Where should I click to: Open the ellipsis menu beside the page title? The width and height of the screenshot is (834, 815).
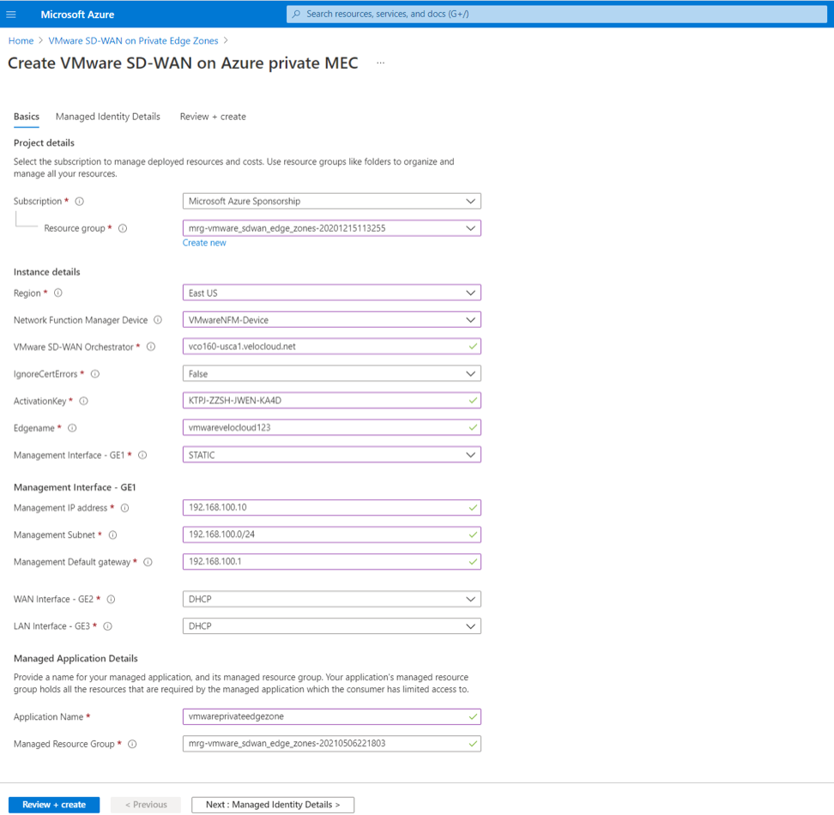[x=380, y=63]
